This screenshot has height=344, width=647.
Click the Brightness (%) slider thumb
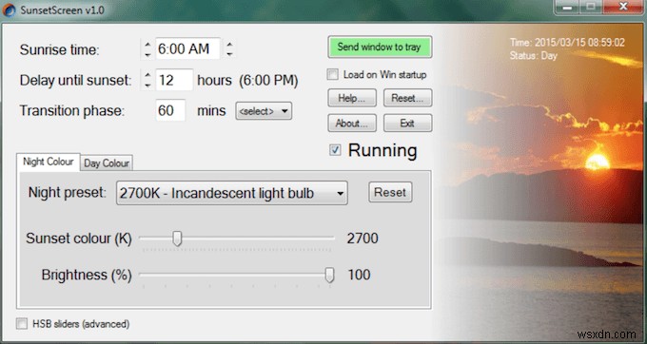(x=329, y=275)
